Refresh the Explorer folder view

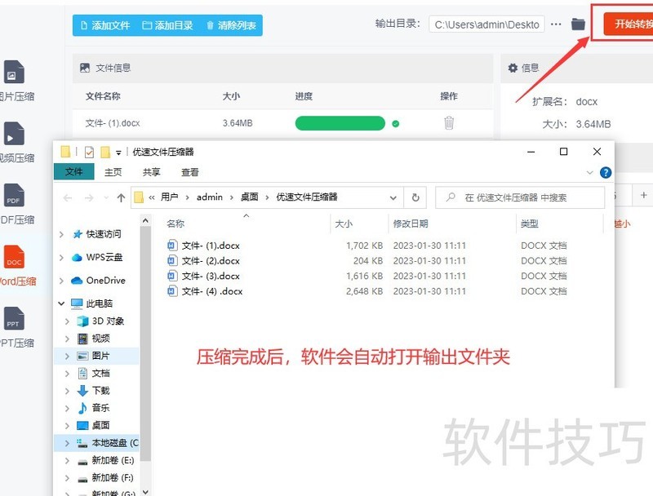415,197
